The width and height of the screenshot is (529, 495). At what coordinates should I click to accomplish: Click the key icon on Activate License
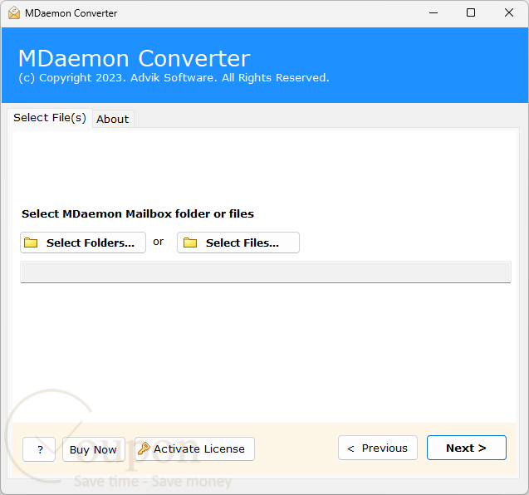[144, 448]
